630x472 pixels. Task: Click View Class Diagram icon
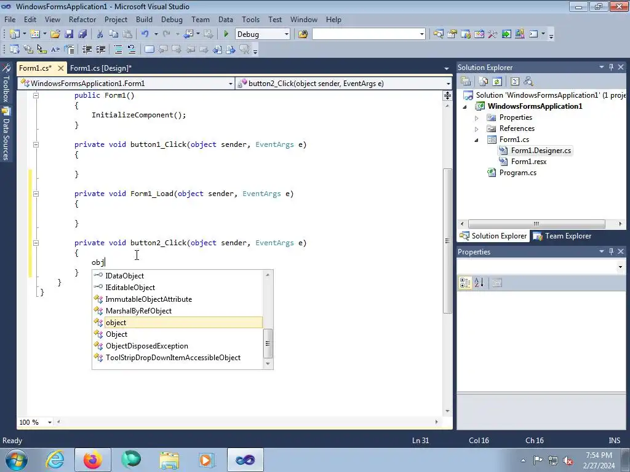click(x=528, y=82)
